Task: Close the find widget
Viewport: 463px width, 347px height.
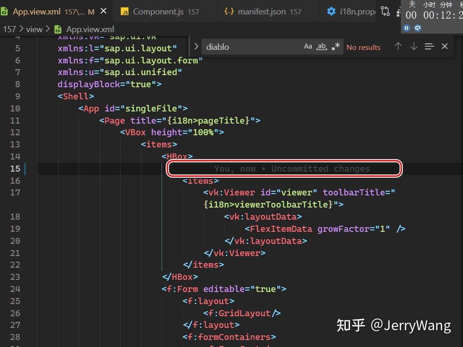Action: 444,46
